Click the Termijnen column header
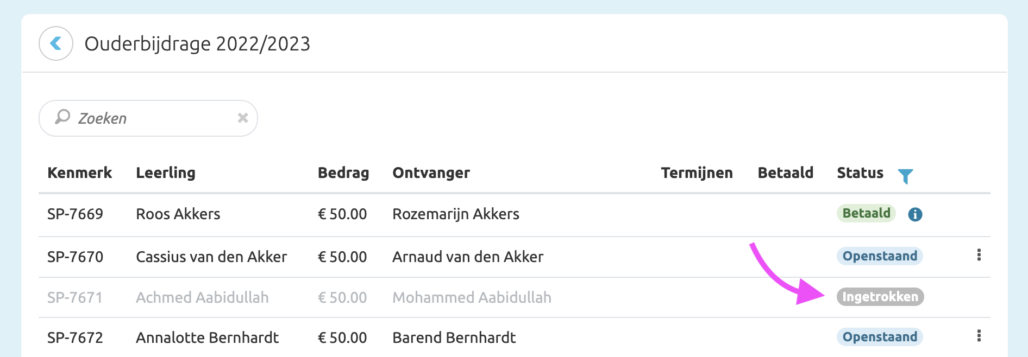 point(697,173)
